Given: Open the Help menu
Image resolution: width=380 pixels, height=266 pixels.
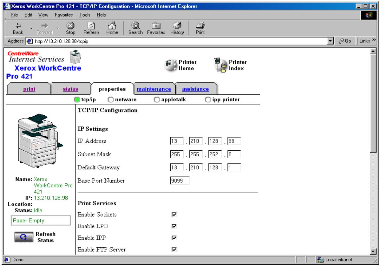Looking at the screenshot, I should pos(101,15).
